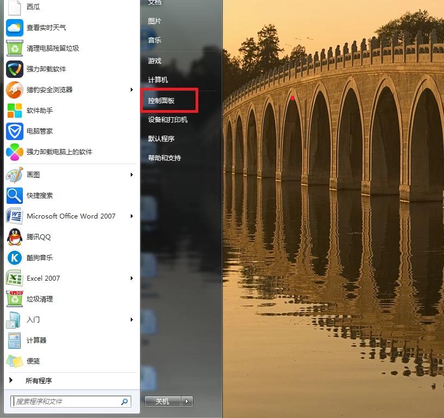Launch 清理电脑残留垃圾 recycle bin icon

(x=14, y=48)
